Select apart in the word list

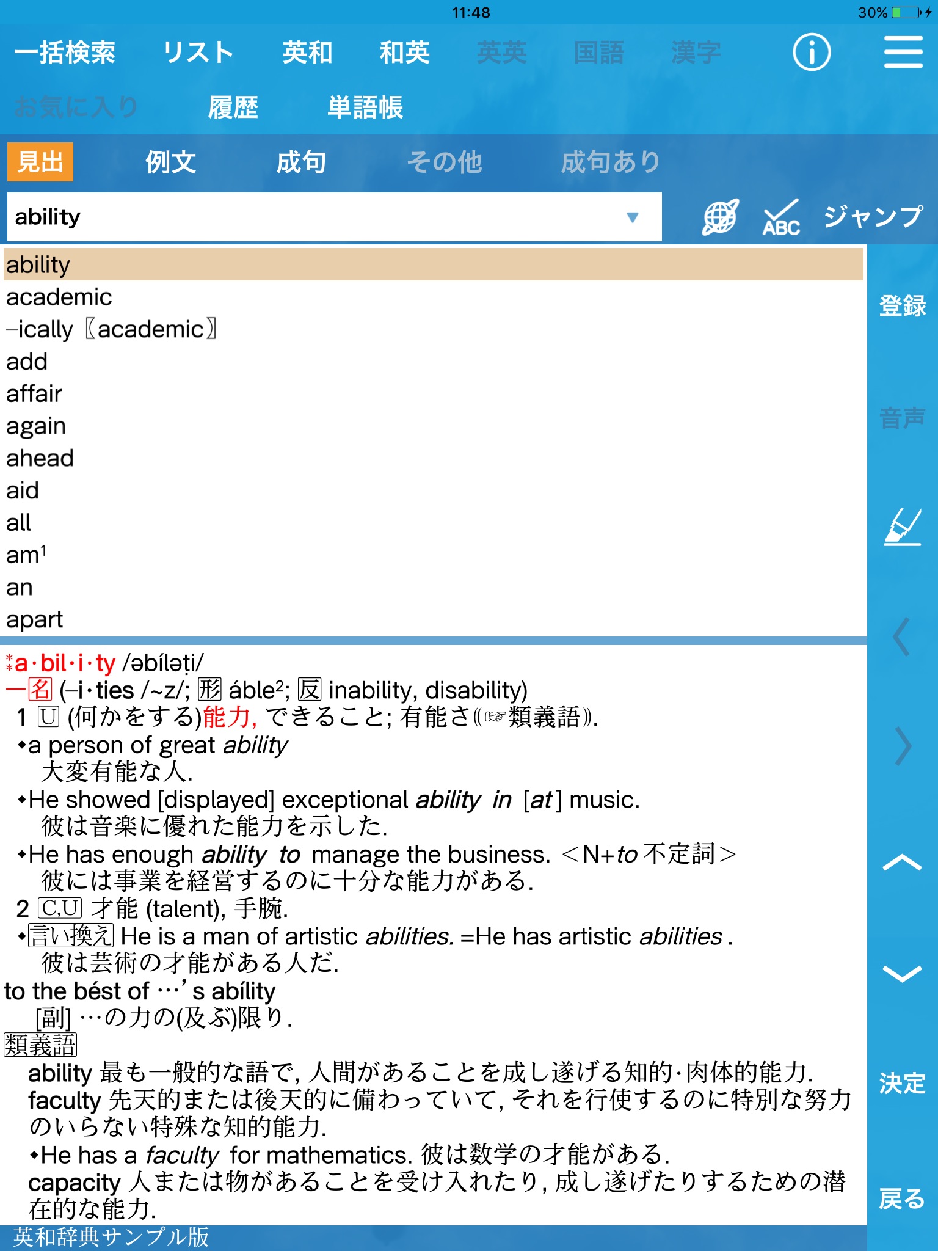434,620
